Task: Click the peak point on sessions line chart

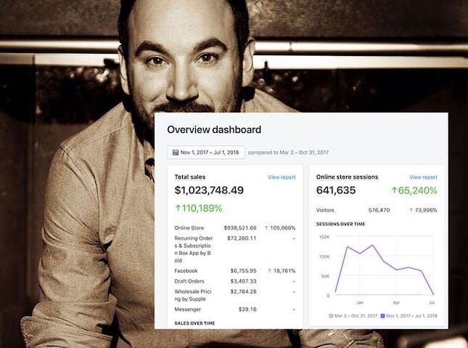Action: [x=372, y=245]
